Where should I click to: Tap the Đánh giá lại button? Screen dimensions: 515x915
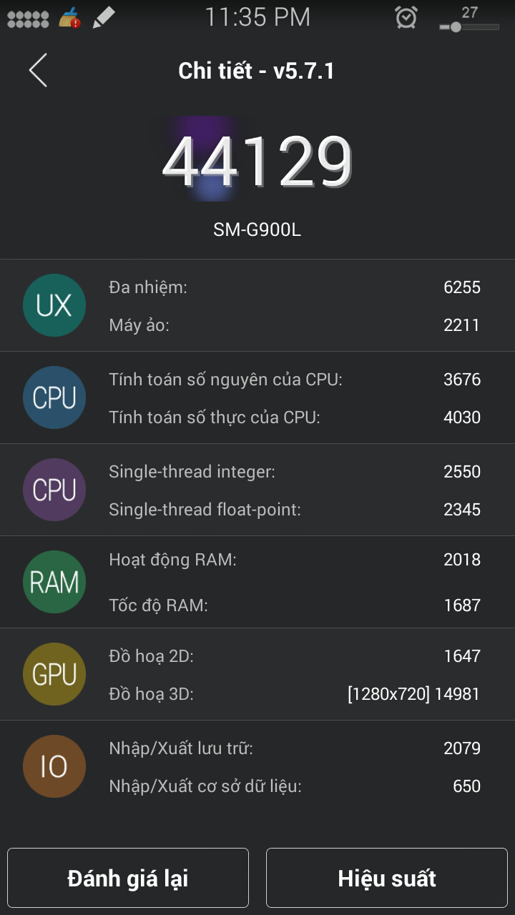pos(127,877)
